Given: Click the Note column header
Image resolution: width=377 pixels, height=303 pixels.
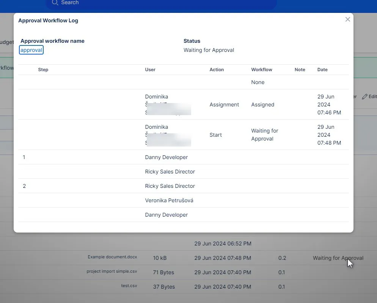Looking at the screenshot, I should pyautogui.click(x=300, y=70).
